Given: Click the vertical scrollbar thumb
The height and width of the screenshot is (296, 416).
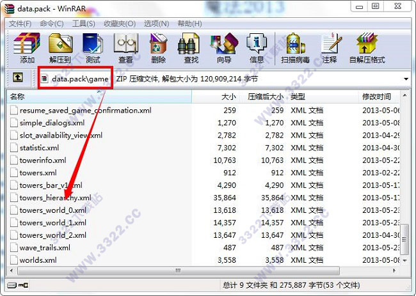Looking at the screenshot, I should tap(404, 239).
